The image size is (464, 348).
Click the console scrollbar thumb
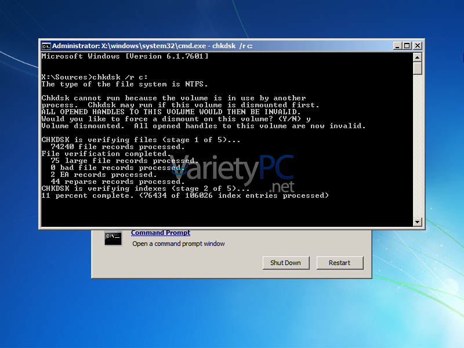click(417, 68)
